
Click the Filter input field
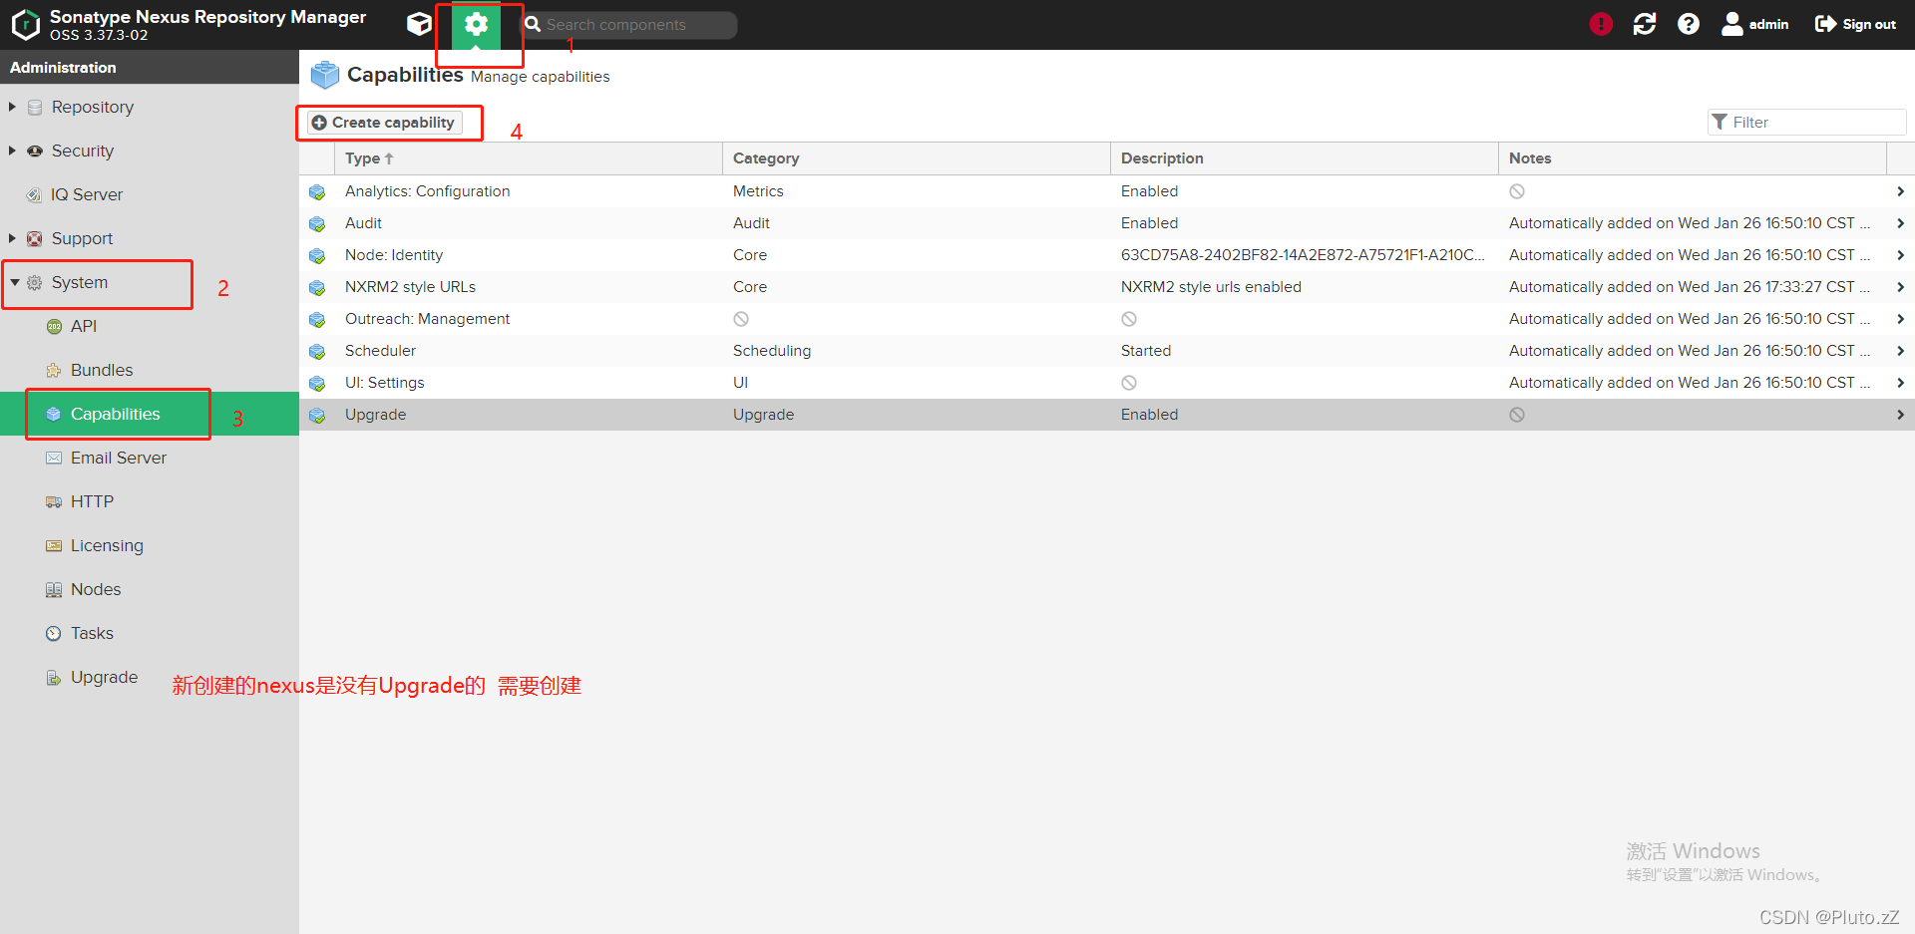click(x=1807, y=122)
